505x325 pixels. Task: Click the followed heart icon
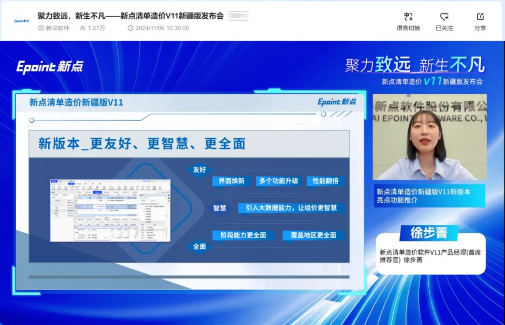tap(444, 16)
